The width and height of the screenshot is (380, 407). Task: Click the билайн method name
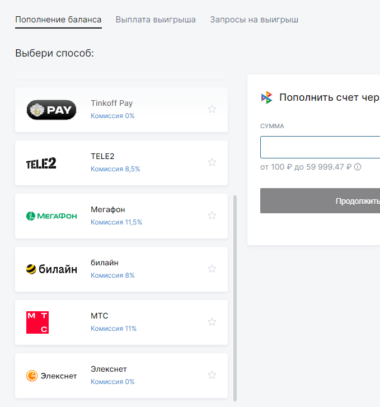tap(105, 263)
